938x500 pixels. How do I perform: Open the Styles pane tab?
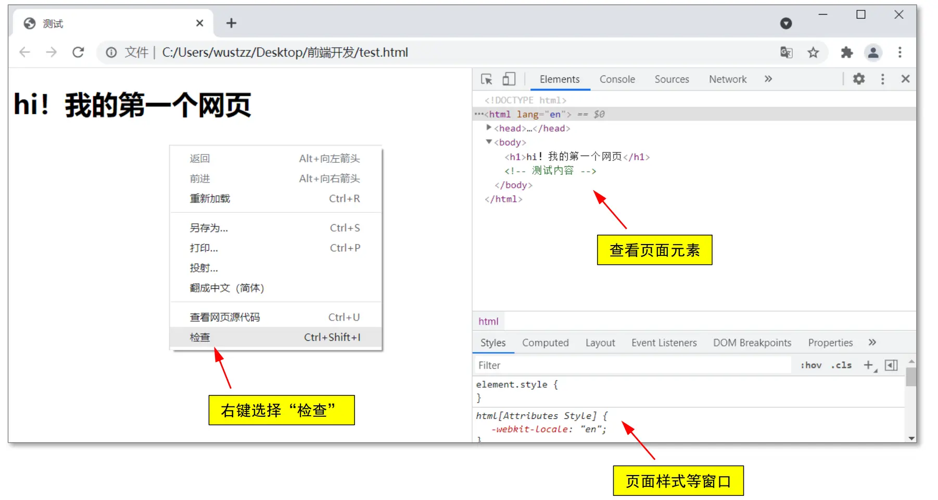[x=493, y=342]
